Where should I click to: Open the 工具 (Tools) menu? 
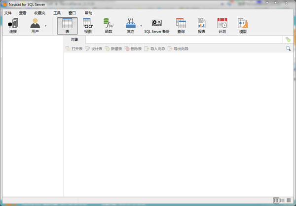(57, 13)
